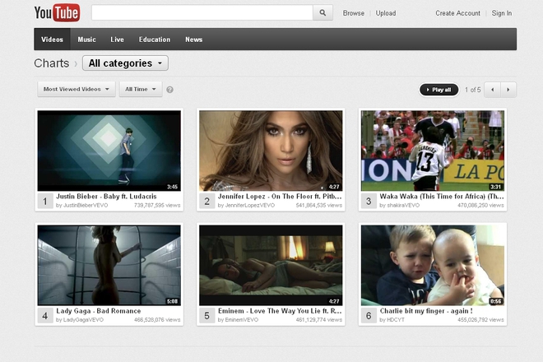Expand the All Time dropdown

tap(141, 90)
